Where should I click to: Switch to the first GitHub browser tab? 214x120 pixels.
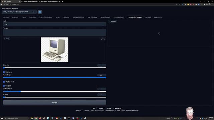pos(31,1)
